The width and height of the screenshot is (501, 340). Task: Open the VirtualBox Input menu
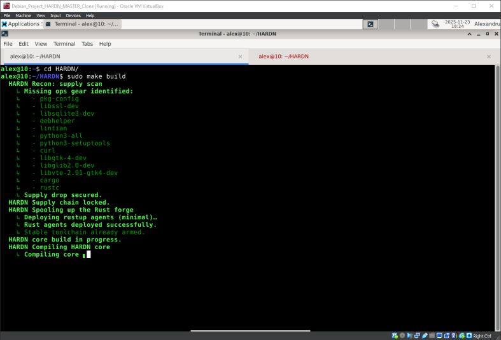coord(55,15)
